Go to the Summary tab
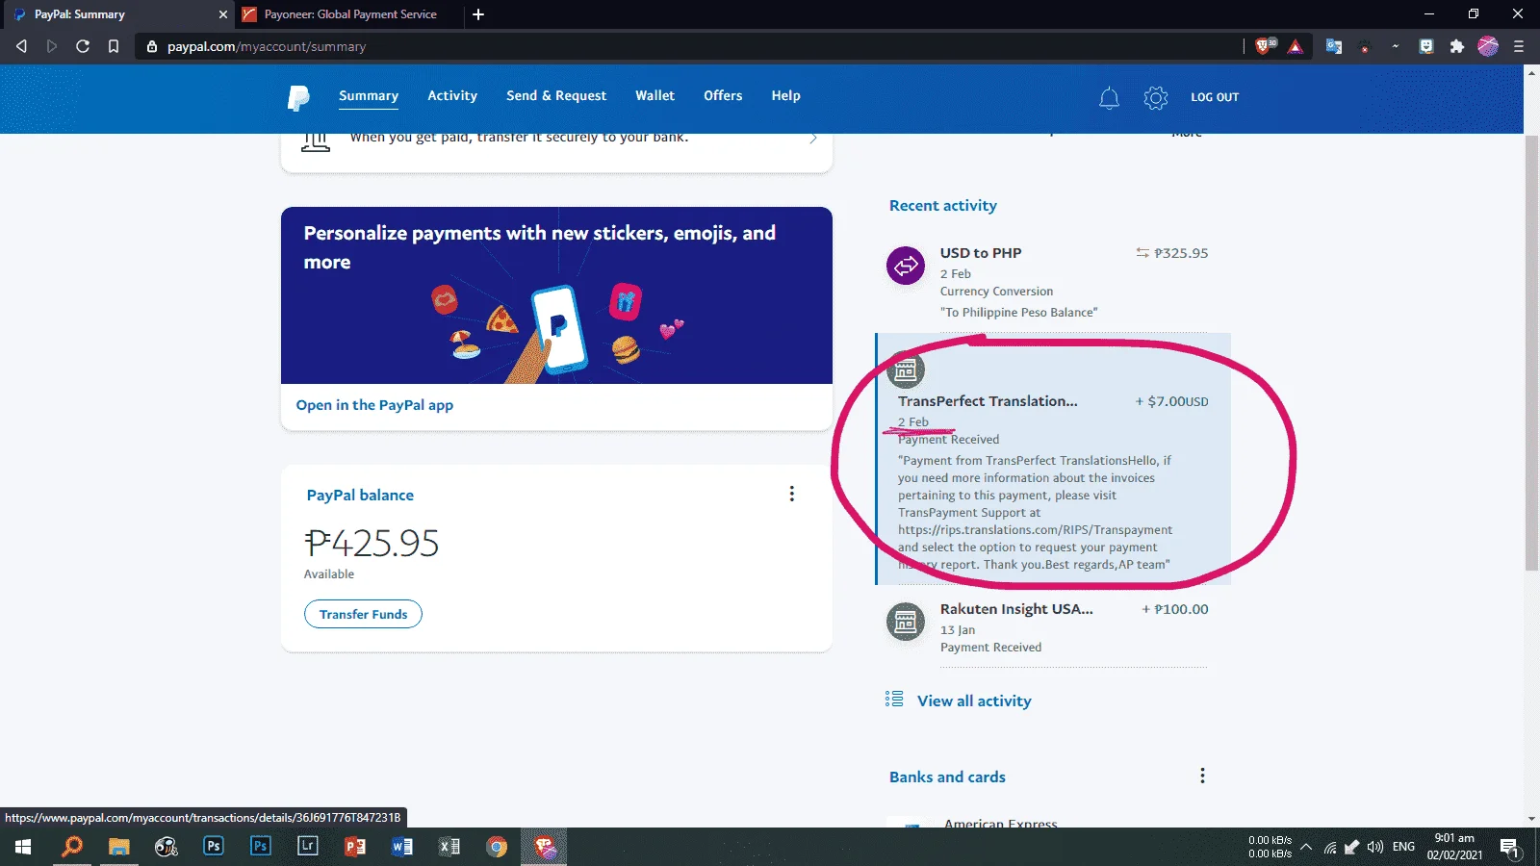 pos(369,95)
